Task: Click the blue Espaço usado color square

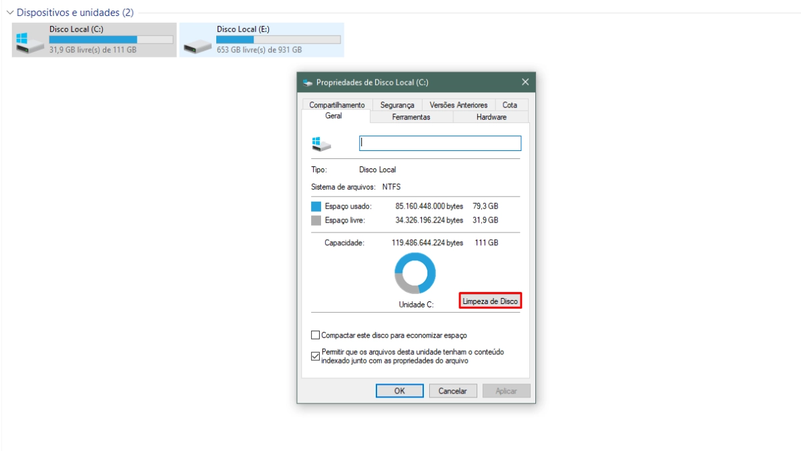Action: pyautogui.click(x=316, y=206)
